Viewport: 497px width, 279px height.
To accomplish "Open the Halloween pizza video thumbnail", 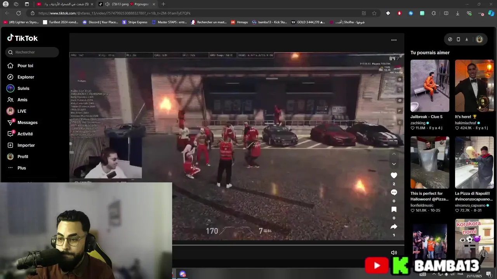I will tap(430, 162).
